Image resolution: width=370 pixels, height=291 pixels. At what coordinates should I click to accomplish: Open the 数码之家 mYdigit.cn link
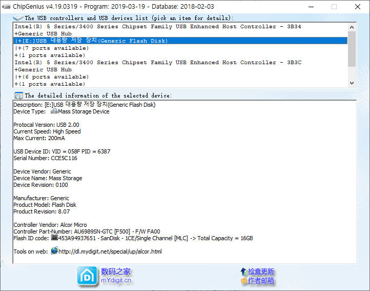coord(116,276)
